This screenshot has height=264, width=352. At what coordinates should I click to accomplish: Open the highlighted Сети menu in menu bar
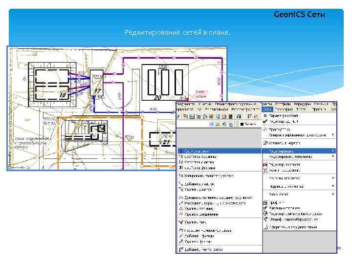coord(267,110)
